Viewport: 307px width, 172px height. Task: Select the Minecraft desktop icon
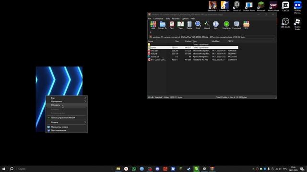tap(261, 6)
